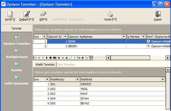Screen dimensions: 171x111
Task: Click the filter funnel icon in navigator
Action: [x=91, y=58]
